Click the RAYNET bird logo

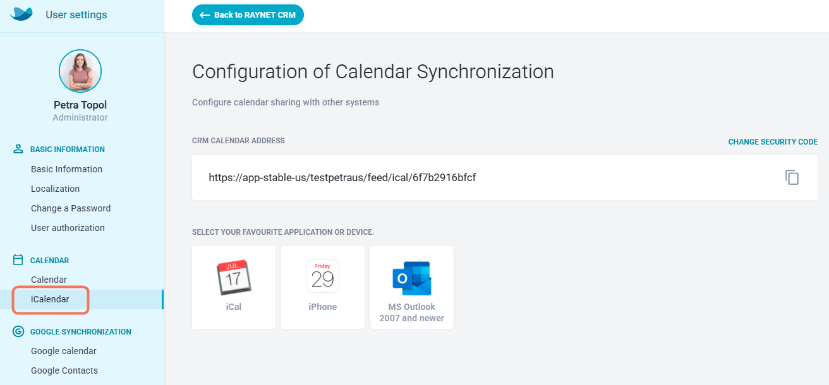tap(21, 14)
